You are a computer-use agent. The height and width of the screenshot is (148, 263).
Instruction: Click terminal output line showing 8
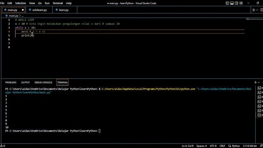point(6,120)
